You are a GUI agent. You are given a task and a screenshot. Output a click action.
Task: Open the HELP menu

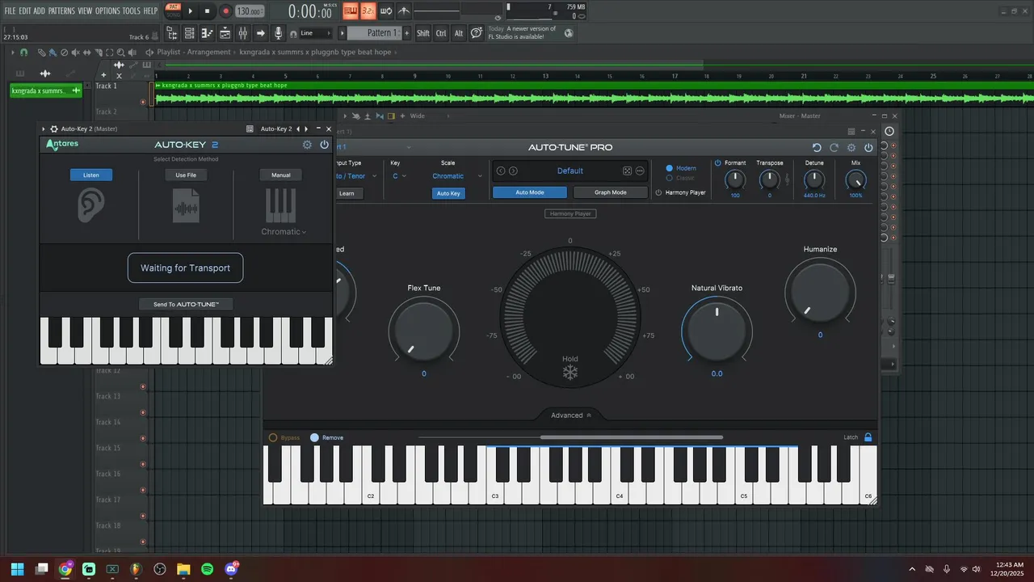pyautogui.click(x=150, y=11)
